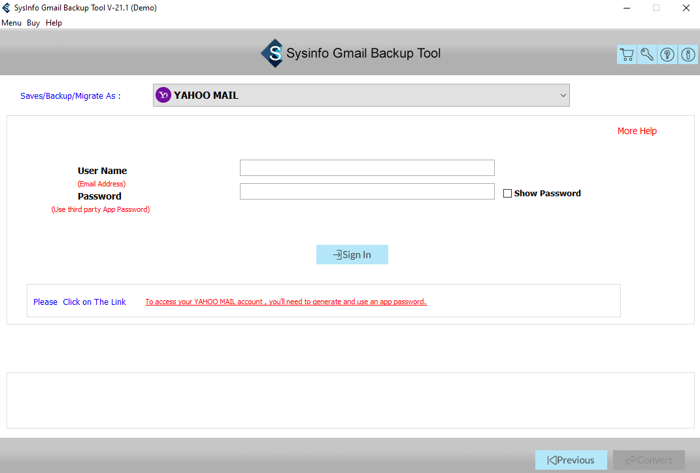
Task: Open the Menu menu
Action: [12, 23]
